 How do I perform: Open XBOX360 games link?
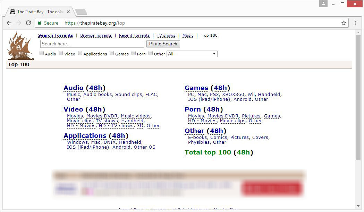(233, 94)
